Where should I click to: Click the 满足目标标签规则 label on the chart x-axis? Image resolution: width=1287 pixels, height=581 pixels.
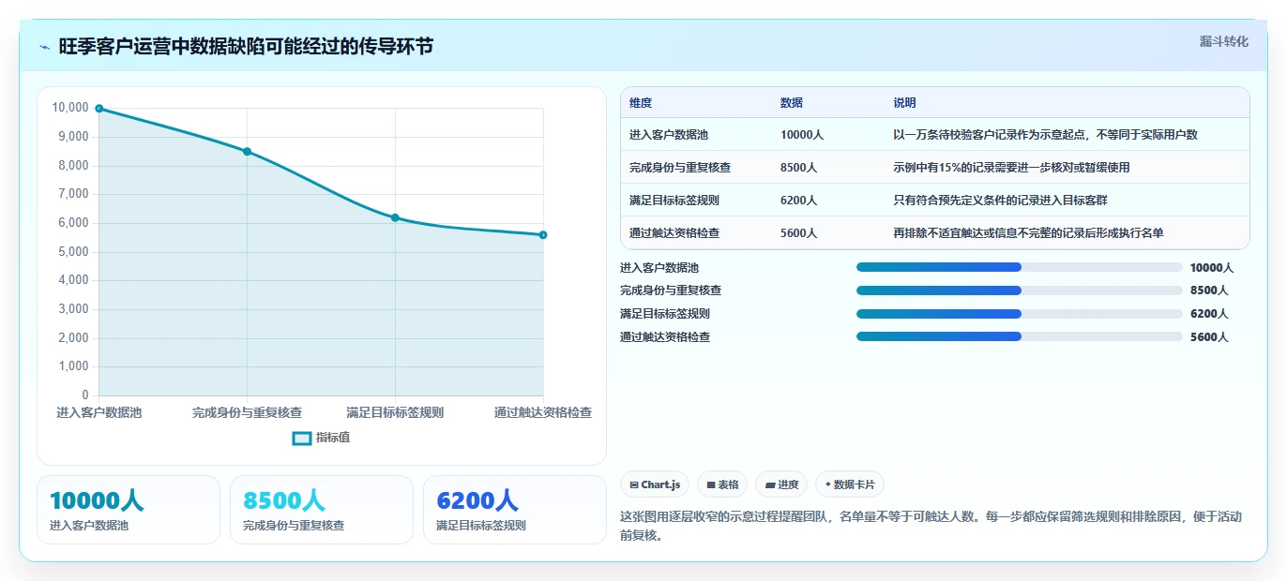(395, 412)
